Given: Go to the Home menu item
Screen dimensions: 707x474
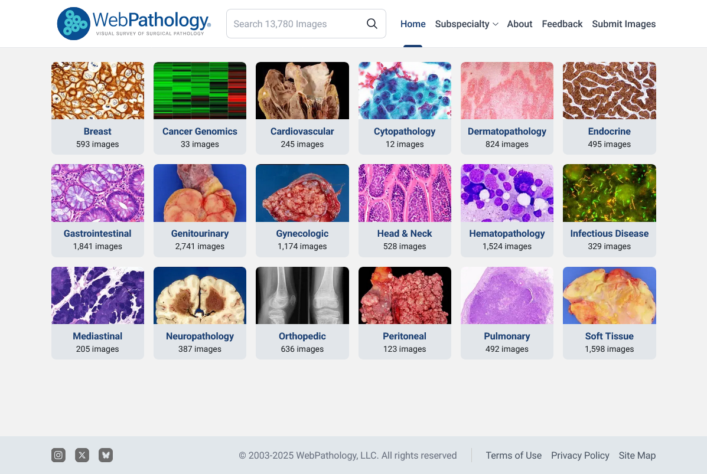Looking at the screenshot, I should [x=413, y=24].
